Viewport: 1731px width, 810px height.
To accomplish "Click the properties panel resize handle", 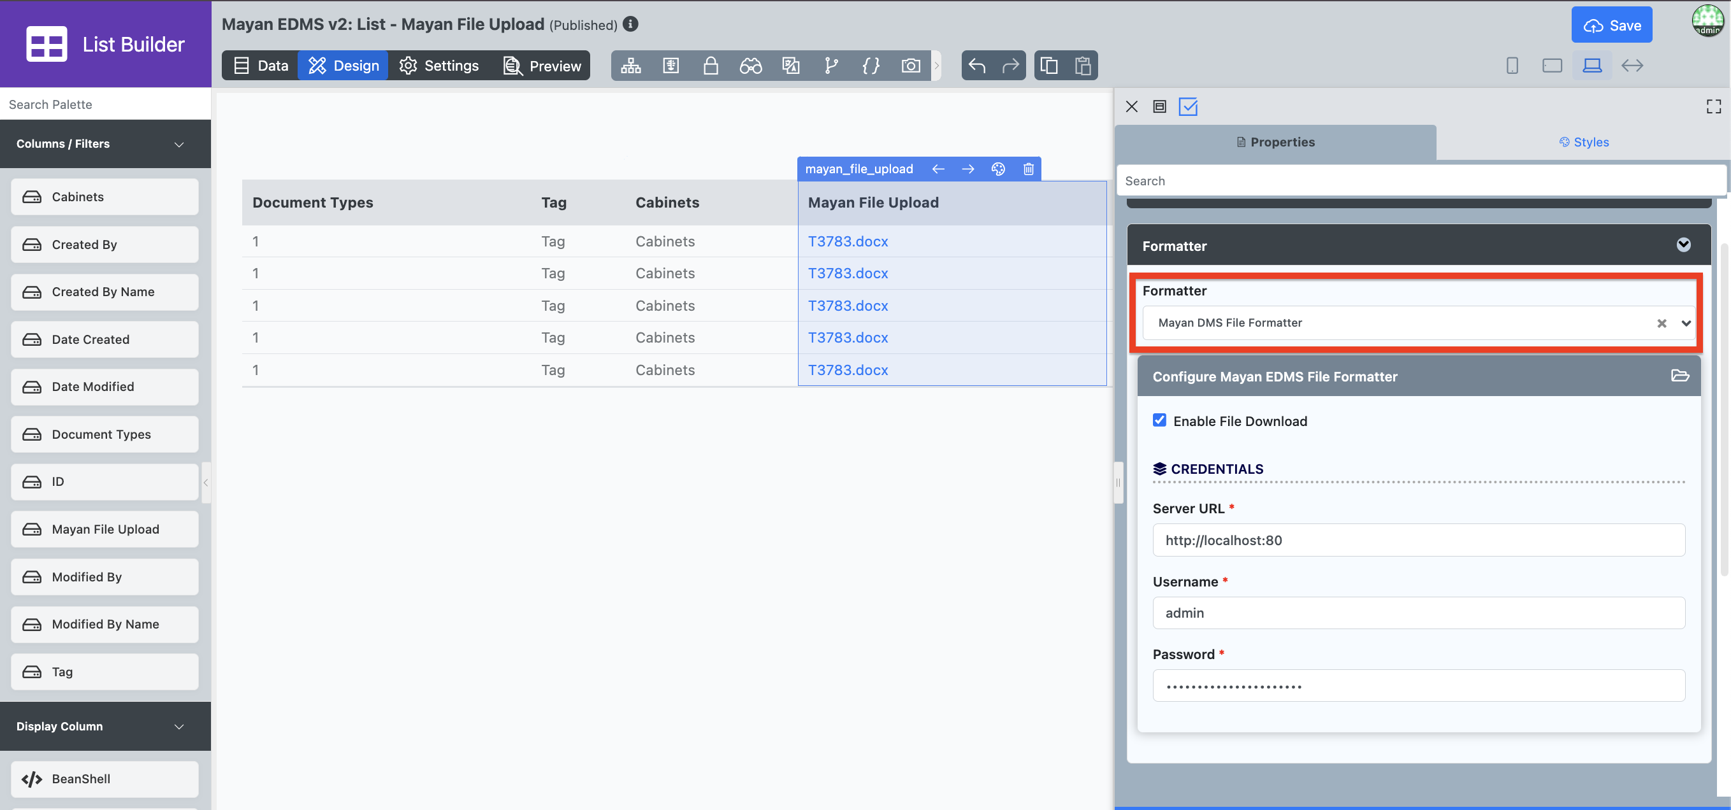I will [x=1118, y=482].
